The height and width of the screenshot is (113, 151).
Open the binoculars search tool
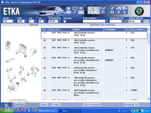coord(81,8)
